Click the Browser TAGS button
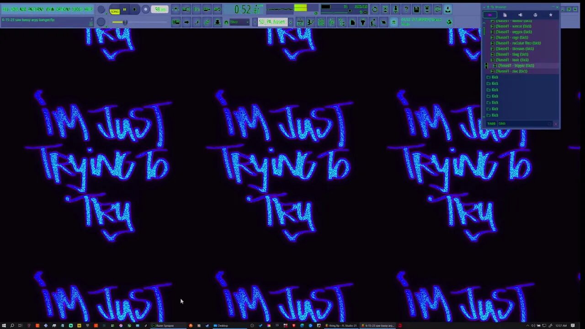 click(x=491, y=123)
